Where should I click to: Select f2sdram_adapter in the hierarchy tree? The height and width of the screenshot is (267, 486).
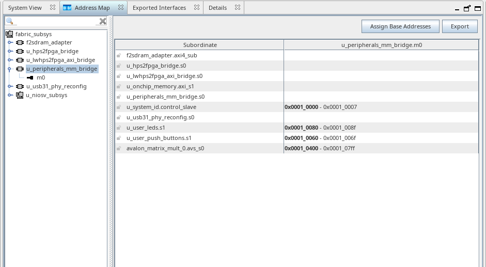[49, 42]
